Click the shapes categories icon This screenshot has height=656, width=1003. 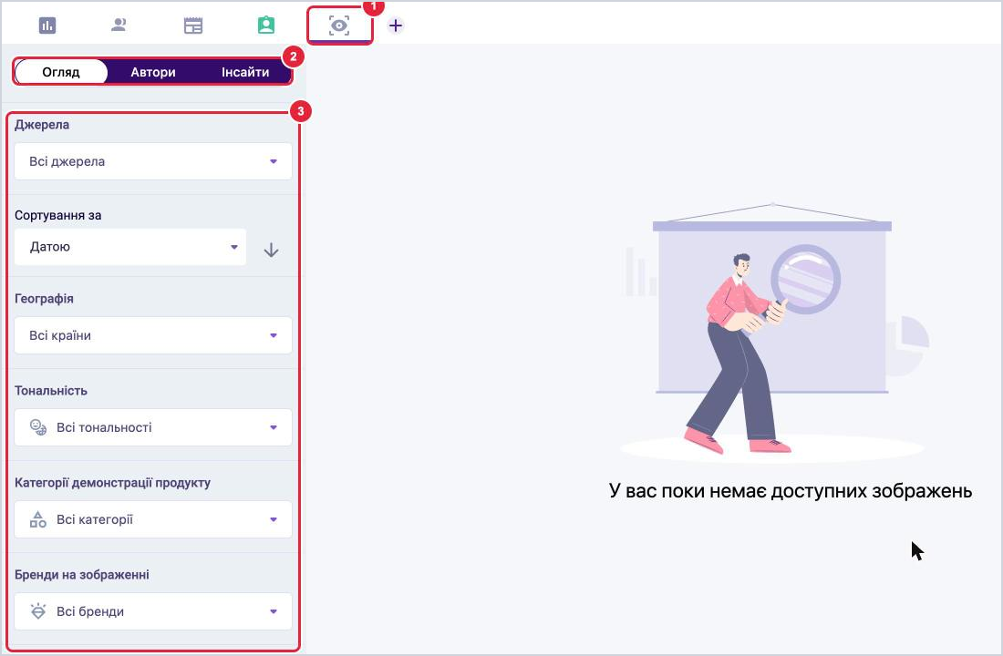[38, 519]
